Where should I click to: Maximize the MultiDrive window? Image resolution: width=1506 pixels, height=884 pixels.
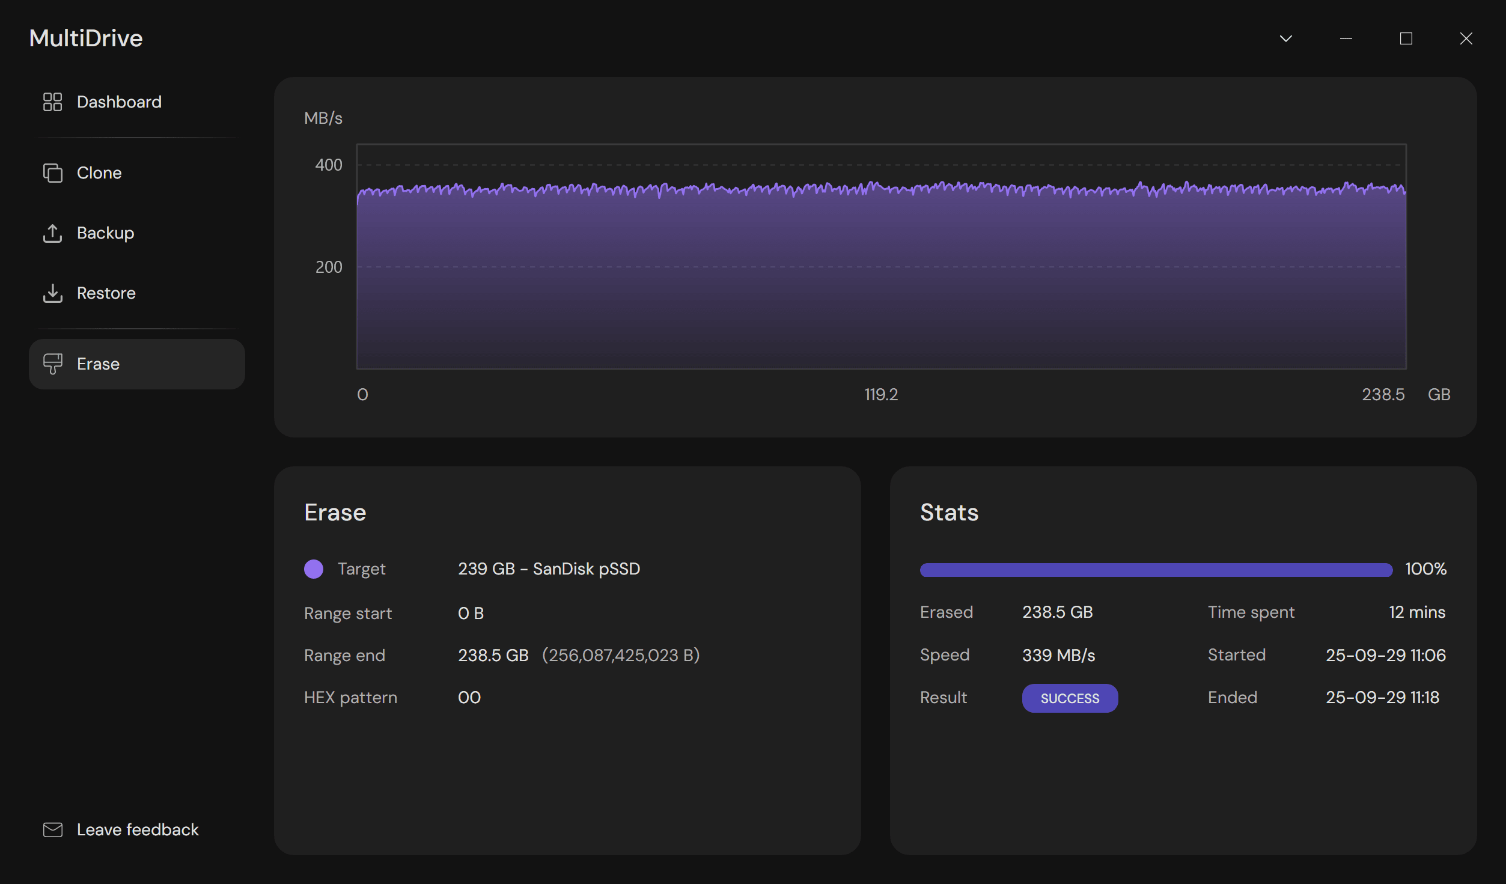click(x=1406, y=39)
